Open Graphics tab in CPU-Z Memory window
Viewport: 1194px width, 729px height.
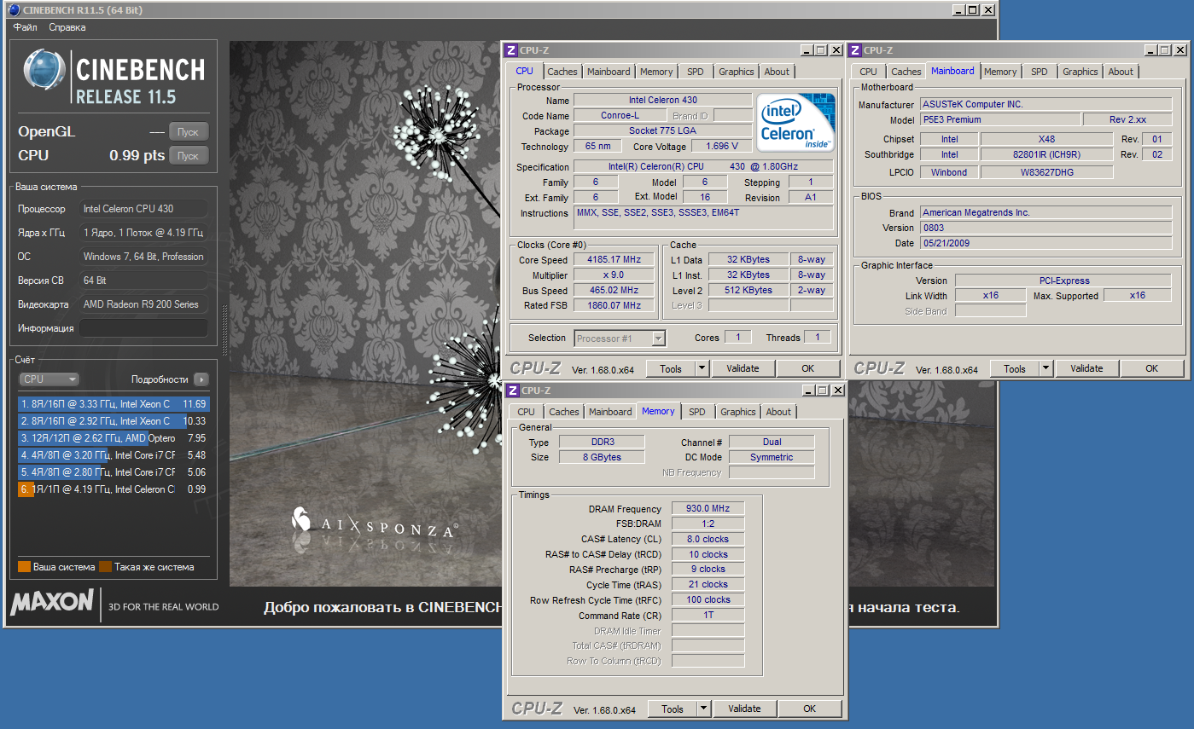coord(737,412)
